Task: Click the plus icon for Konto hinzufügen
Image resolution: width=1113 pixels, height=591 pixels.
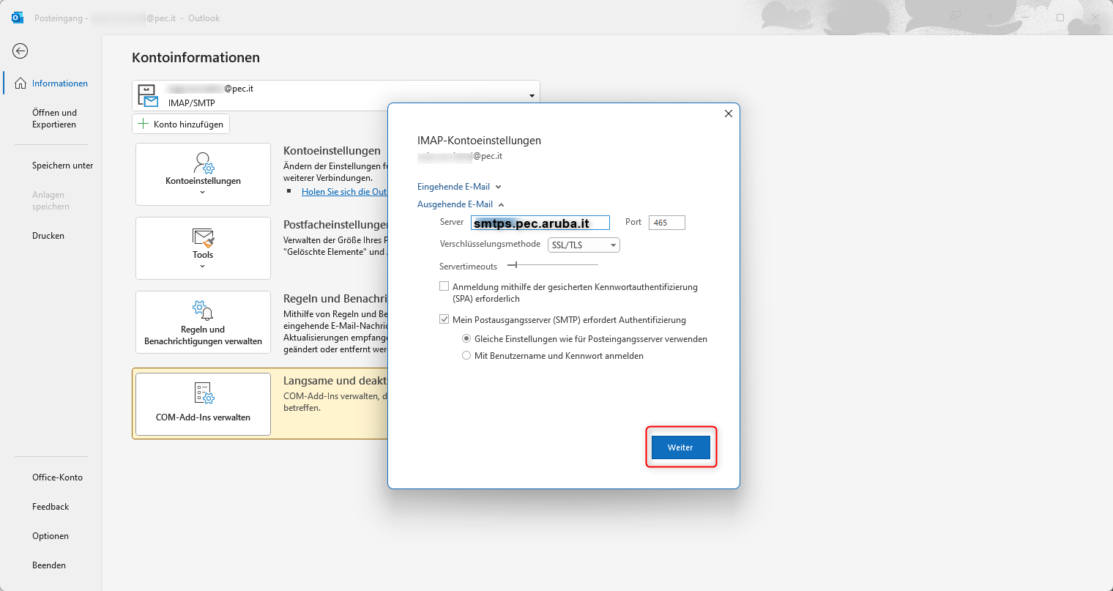Action: (144, 124)
